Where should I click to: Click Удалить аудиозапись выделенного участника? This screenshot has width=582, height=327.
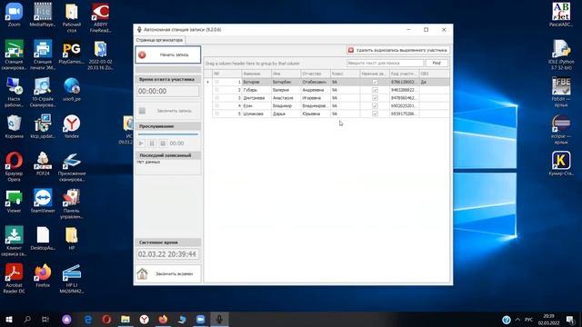398,50
